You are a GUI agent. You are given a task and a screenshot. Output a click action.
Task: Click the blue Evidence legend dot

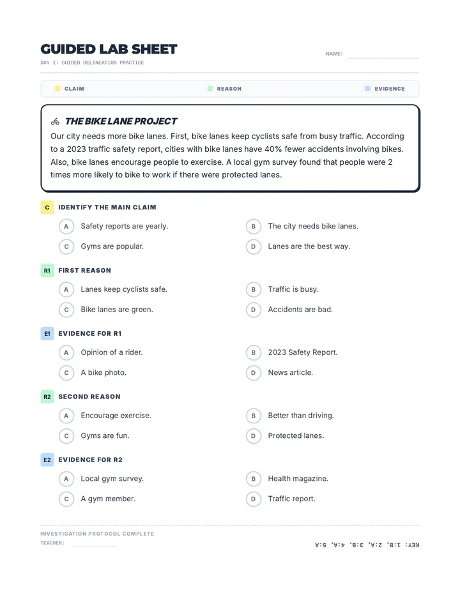tap(367, 88)
